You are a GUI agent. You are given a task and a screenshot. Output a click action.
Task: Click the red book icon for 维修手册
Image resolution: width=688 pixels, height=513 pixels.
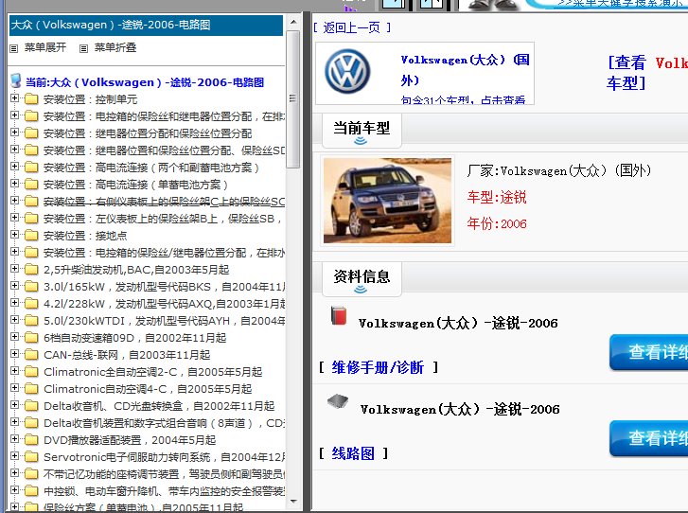click(x=339, y=315)
